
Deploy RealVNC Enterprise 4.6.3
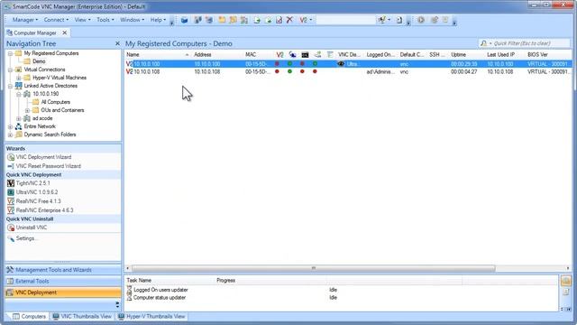[x=44, y=210]
